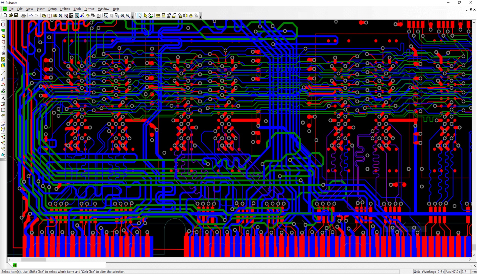The width and height of the screenshot is (477, 274).
Task: Open the View menu
Action: pos(30,9)
